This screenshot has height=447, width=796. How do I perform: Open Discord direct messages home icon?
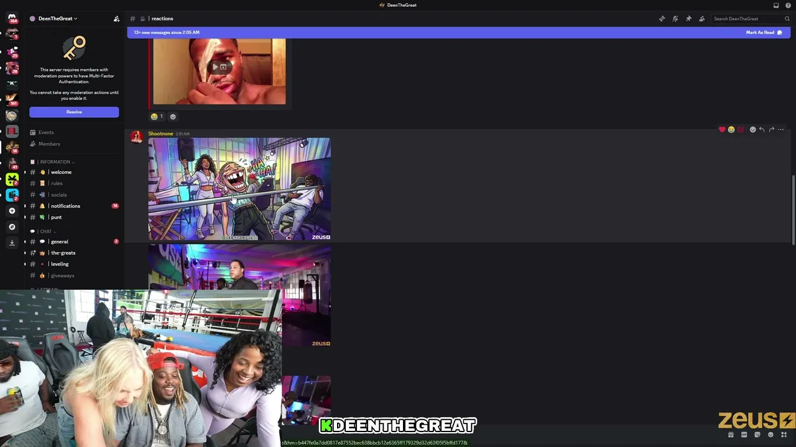point(12,18)
